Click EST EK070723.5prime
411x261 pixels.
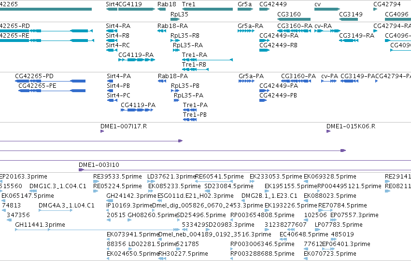[x=306, y=259]
